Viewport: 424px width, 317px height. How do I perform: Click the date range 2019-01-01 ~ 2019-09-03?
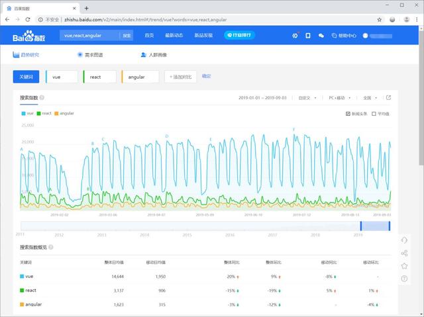(262, 98)
